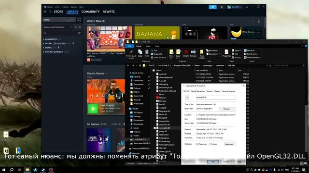Viewport: 309px width, 173px height.
Task: Click the address bar refresh icon
Action: pyautogui.click(x=270, y=65)
